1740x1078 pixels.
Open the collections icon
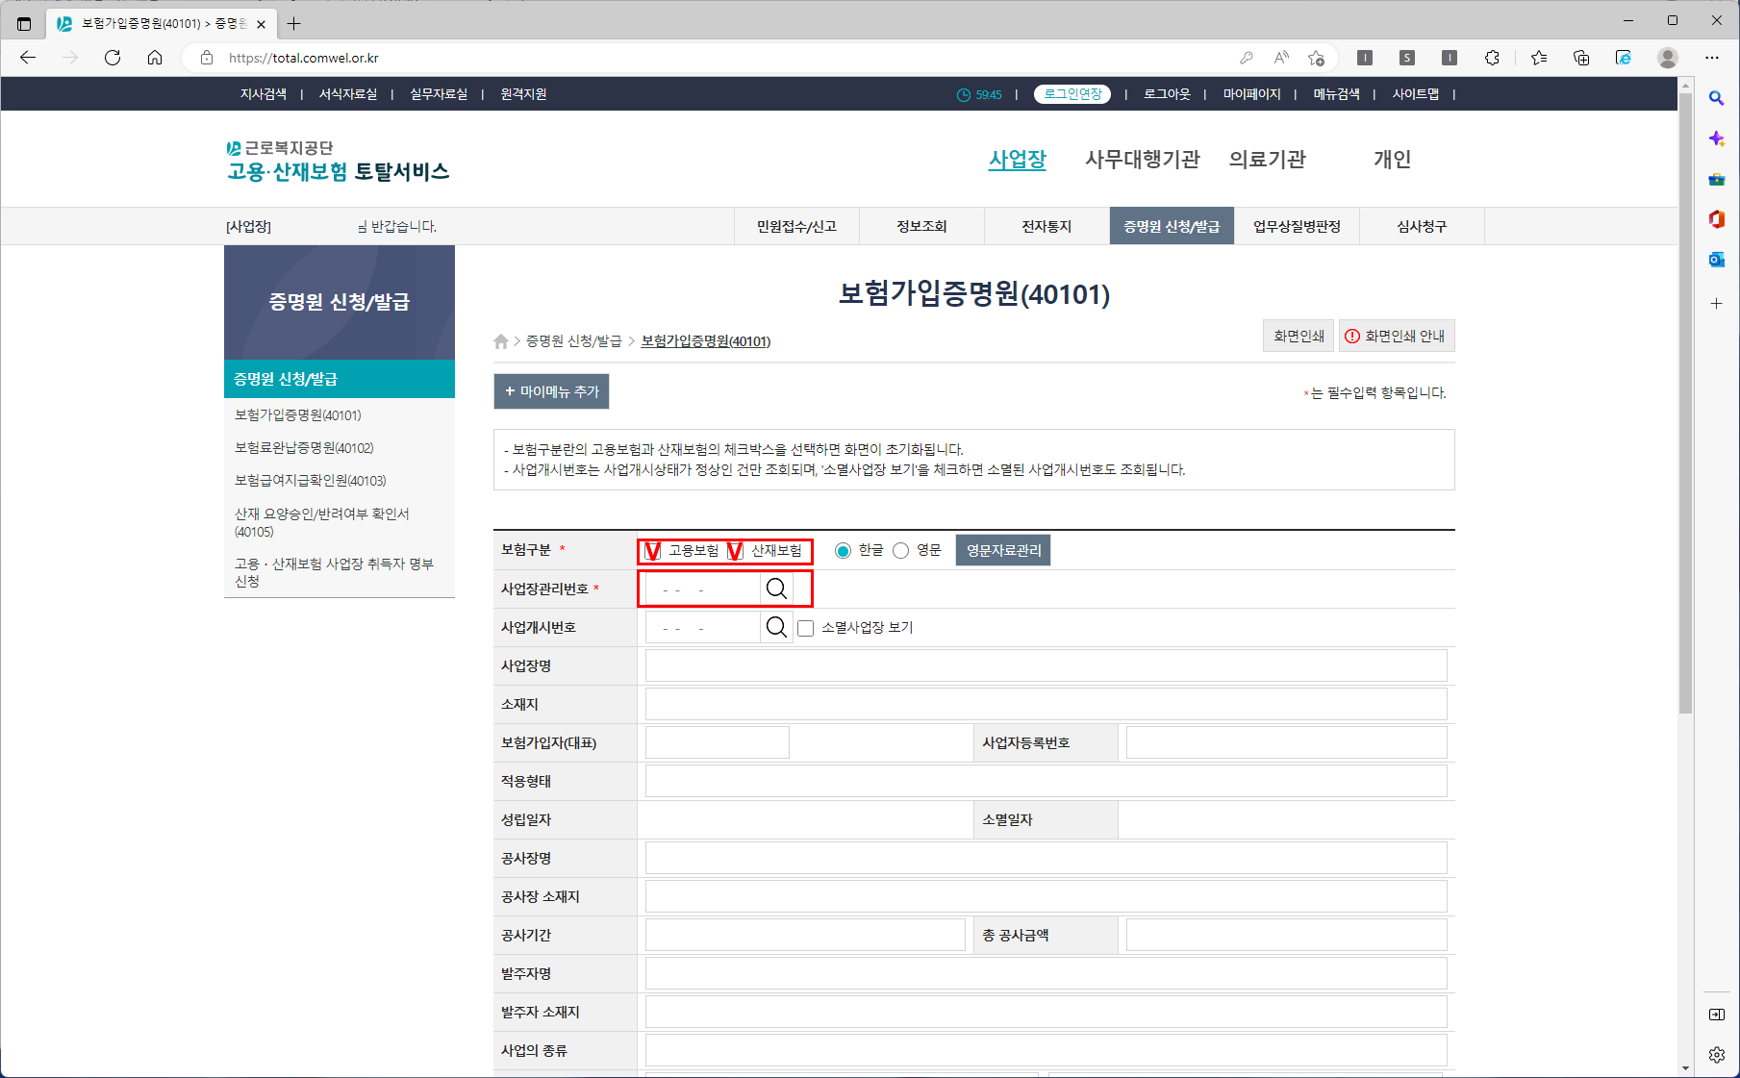(x=1581, y=58)
